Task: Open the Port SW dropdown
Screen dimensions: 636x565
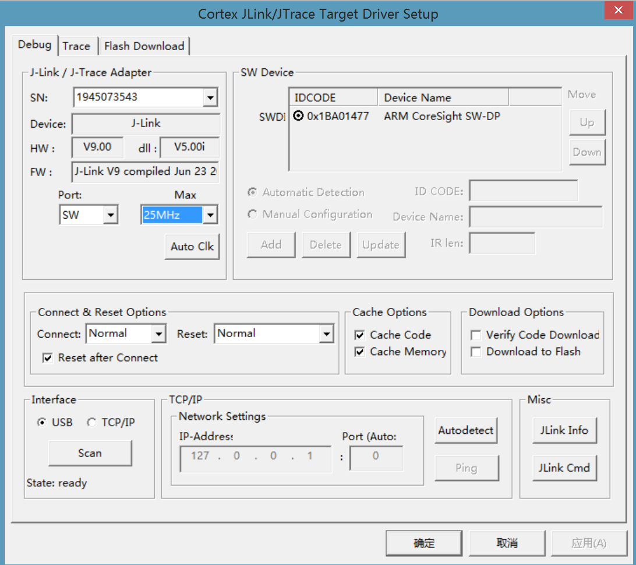Action: pyautogui.click(x=110, y=215)
